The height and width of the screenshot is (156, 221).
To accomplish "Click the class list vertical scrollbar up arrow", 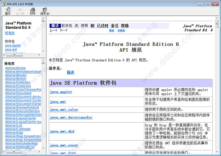I will click(43, 60).
